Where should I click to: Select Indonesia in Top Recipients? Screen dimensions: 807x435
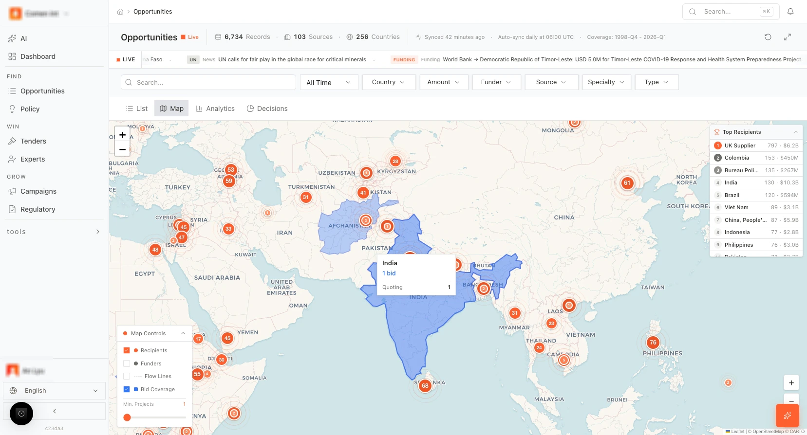756,232
